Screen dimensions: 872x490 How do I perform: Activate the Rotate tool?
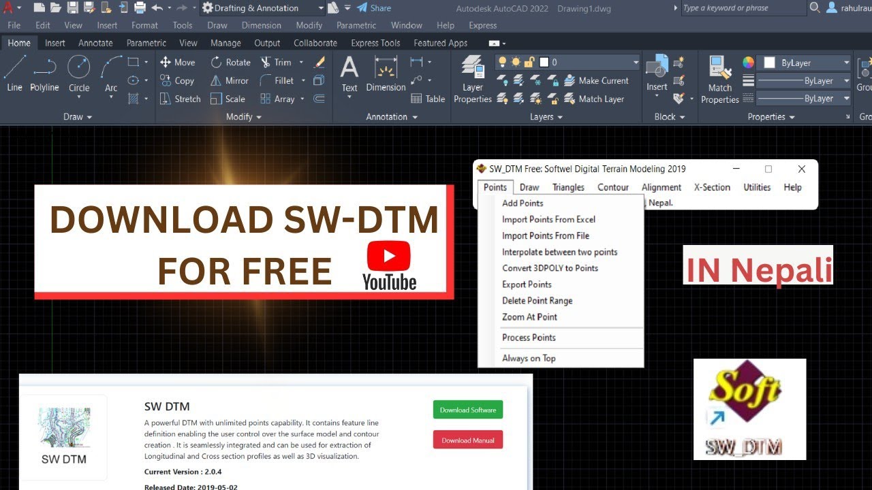[x=230, y=62]
